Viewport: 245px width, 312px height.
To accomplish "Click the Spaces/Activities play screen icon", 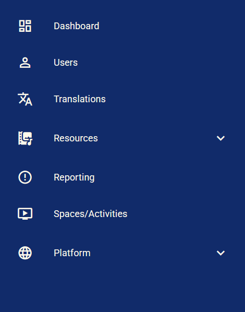I will [x=25, y=214].
